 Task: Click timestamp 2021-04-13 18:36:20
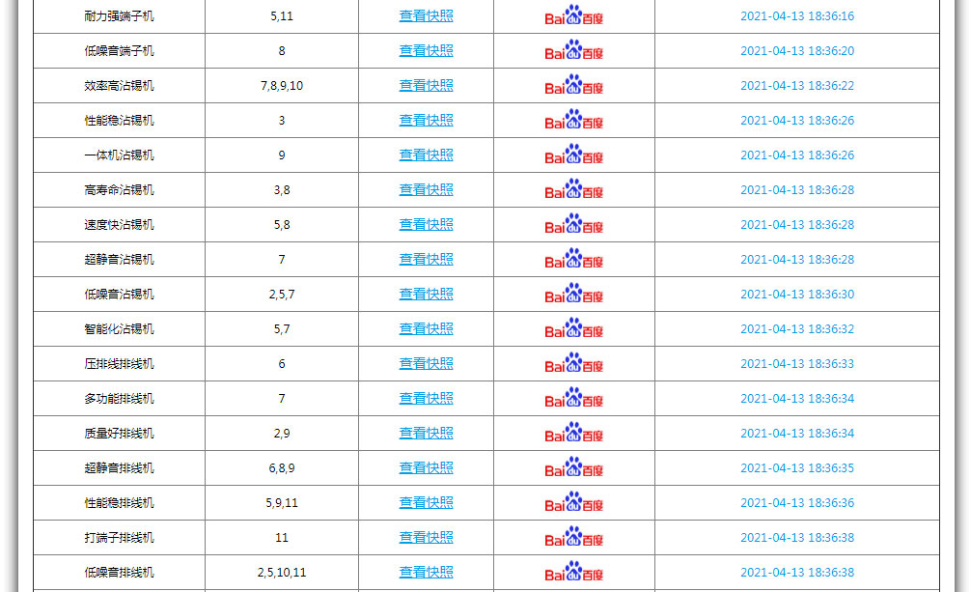point(797,51)
